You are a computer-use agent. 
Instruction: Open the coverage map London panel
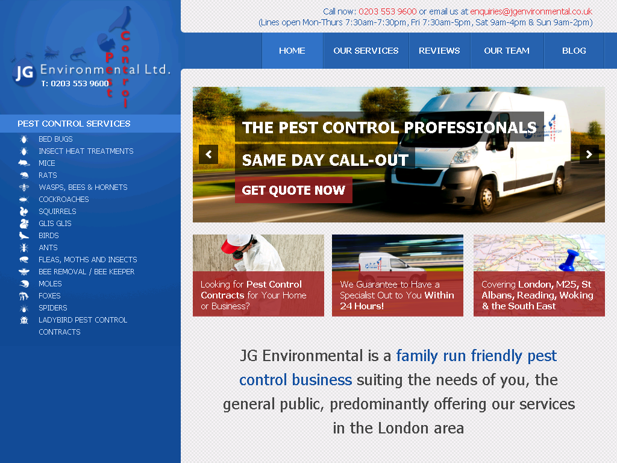pos(539,276)
